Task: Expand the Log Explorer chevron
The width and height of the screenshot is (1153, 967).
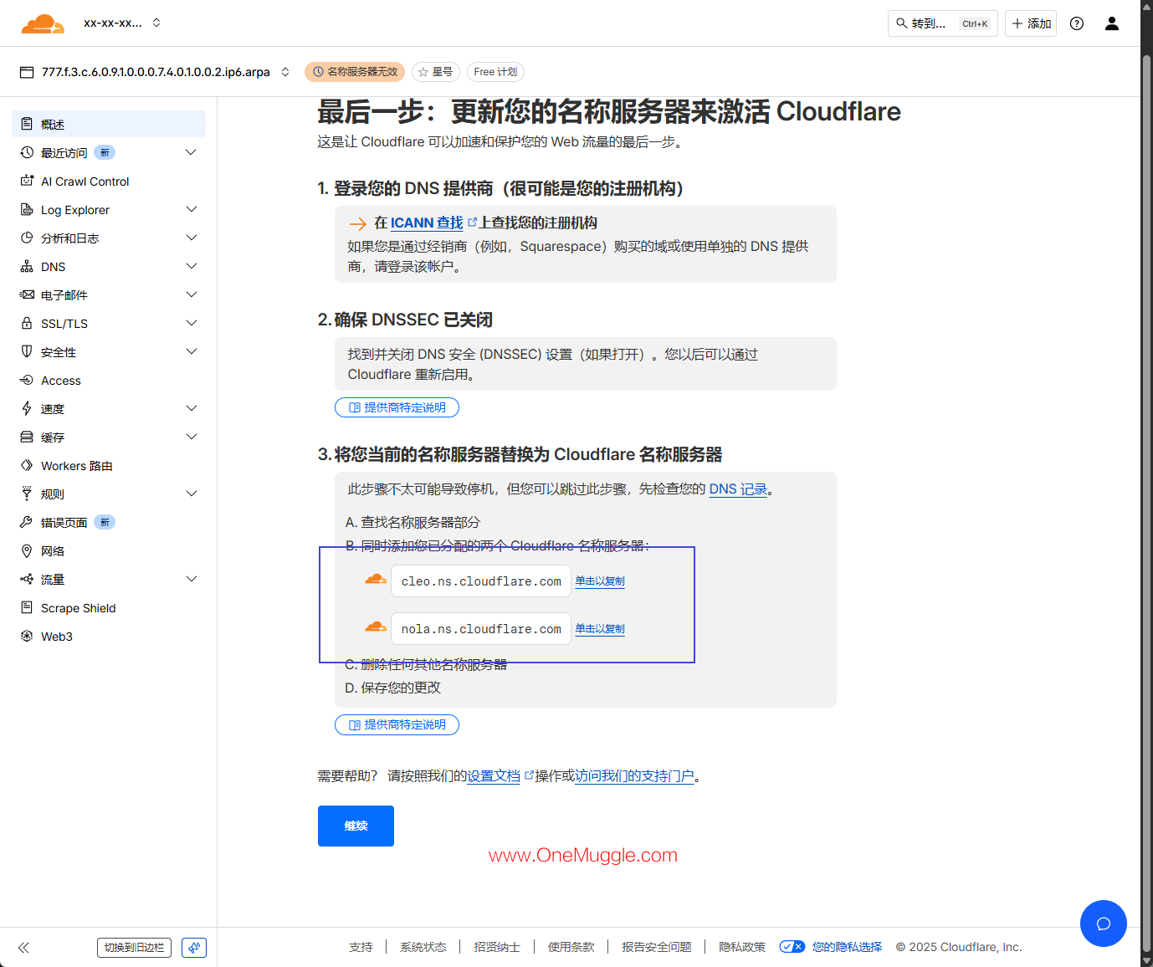Action: pos(192,209)
